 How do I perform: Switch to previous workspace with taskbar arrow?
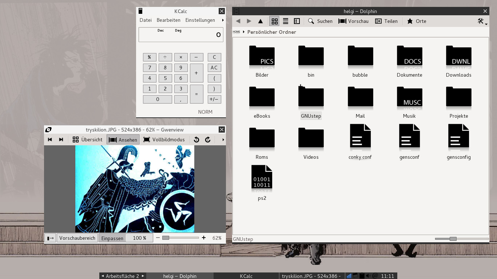click(102, 276)
